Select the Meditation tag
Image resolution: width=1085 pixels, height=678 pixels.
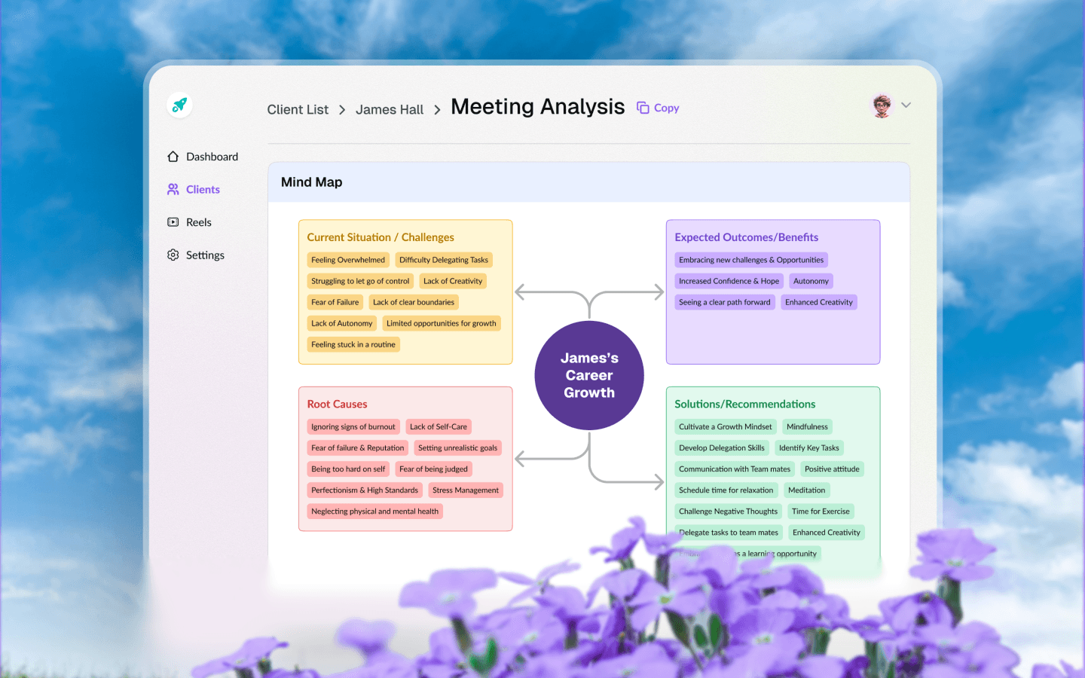point(807,490)
